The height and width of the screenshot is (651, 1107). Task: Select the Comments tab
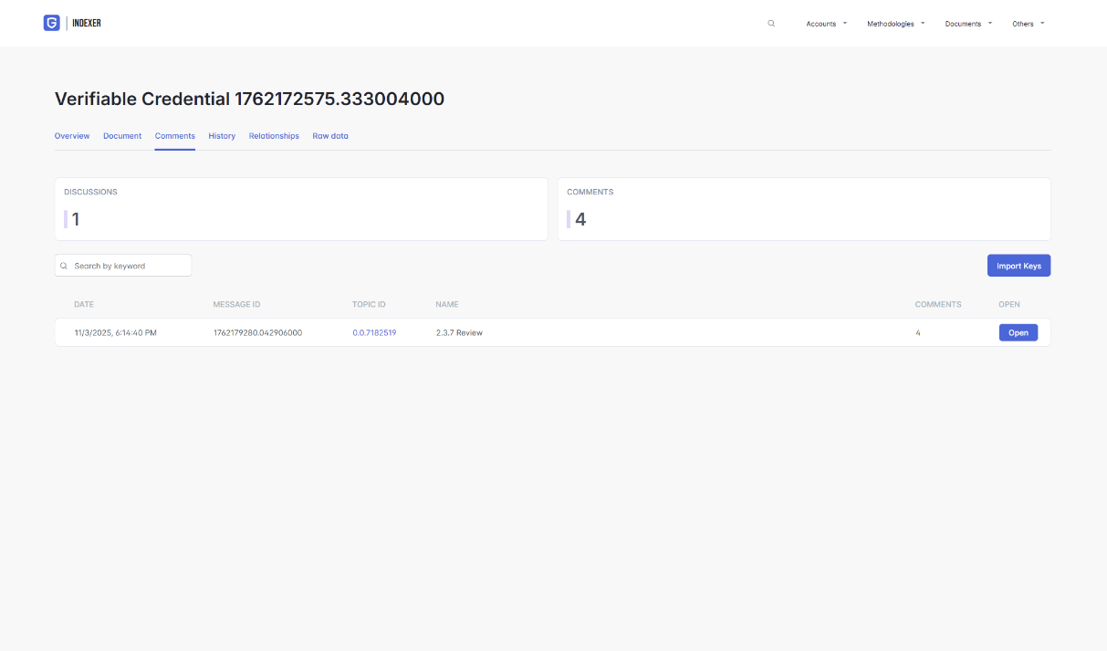tap(174, 136)
